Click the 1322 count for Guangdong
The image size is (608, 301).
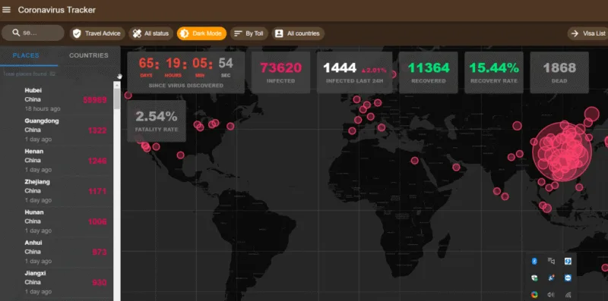[97, 130]
